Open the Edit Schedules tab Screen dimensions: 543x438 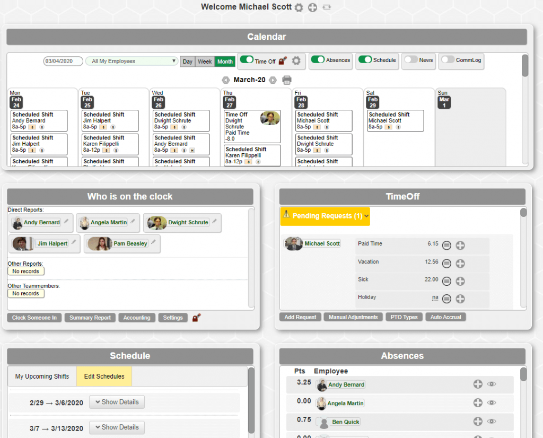pyautogui.click(x=104, y=376)
